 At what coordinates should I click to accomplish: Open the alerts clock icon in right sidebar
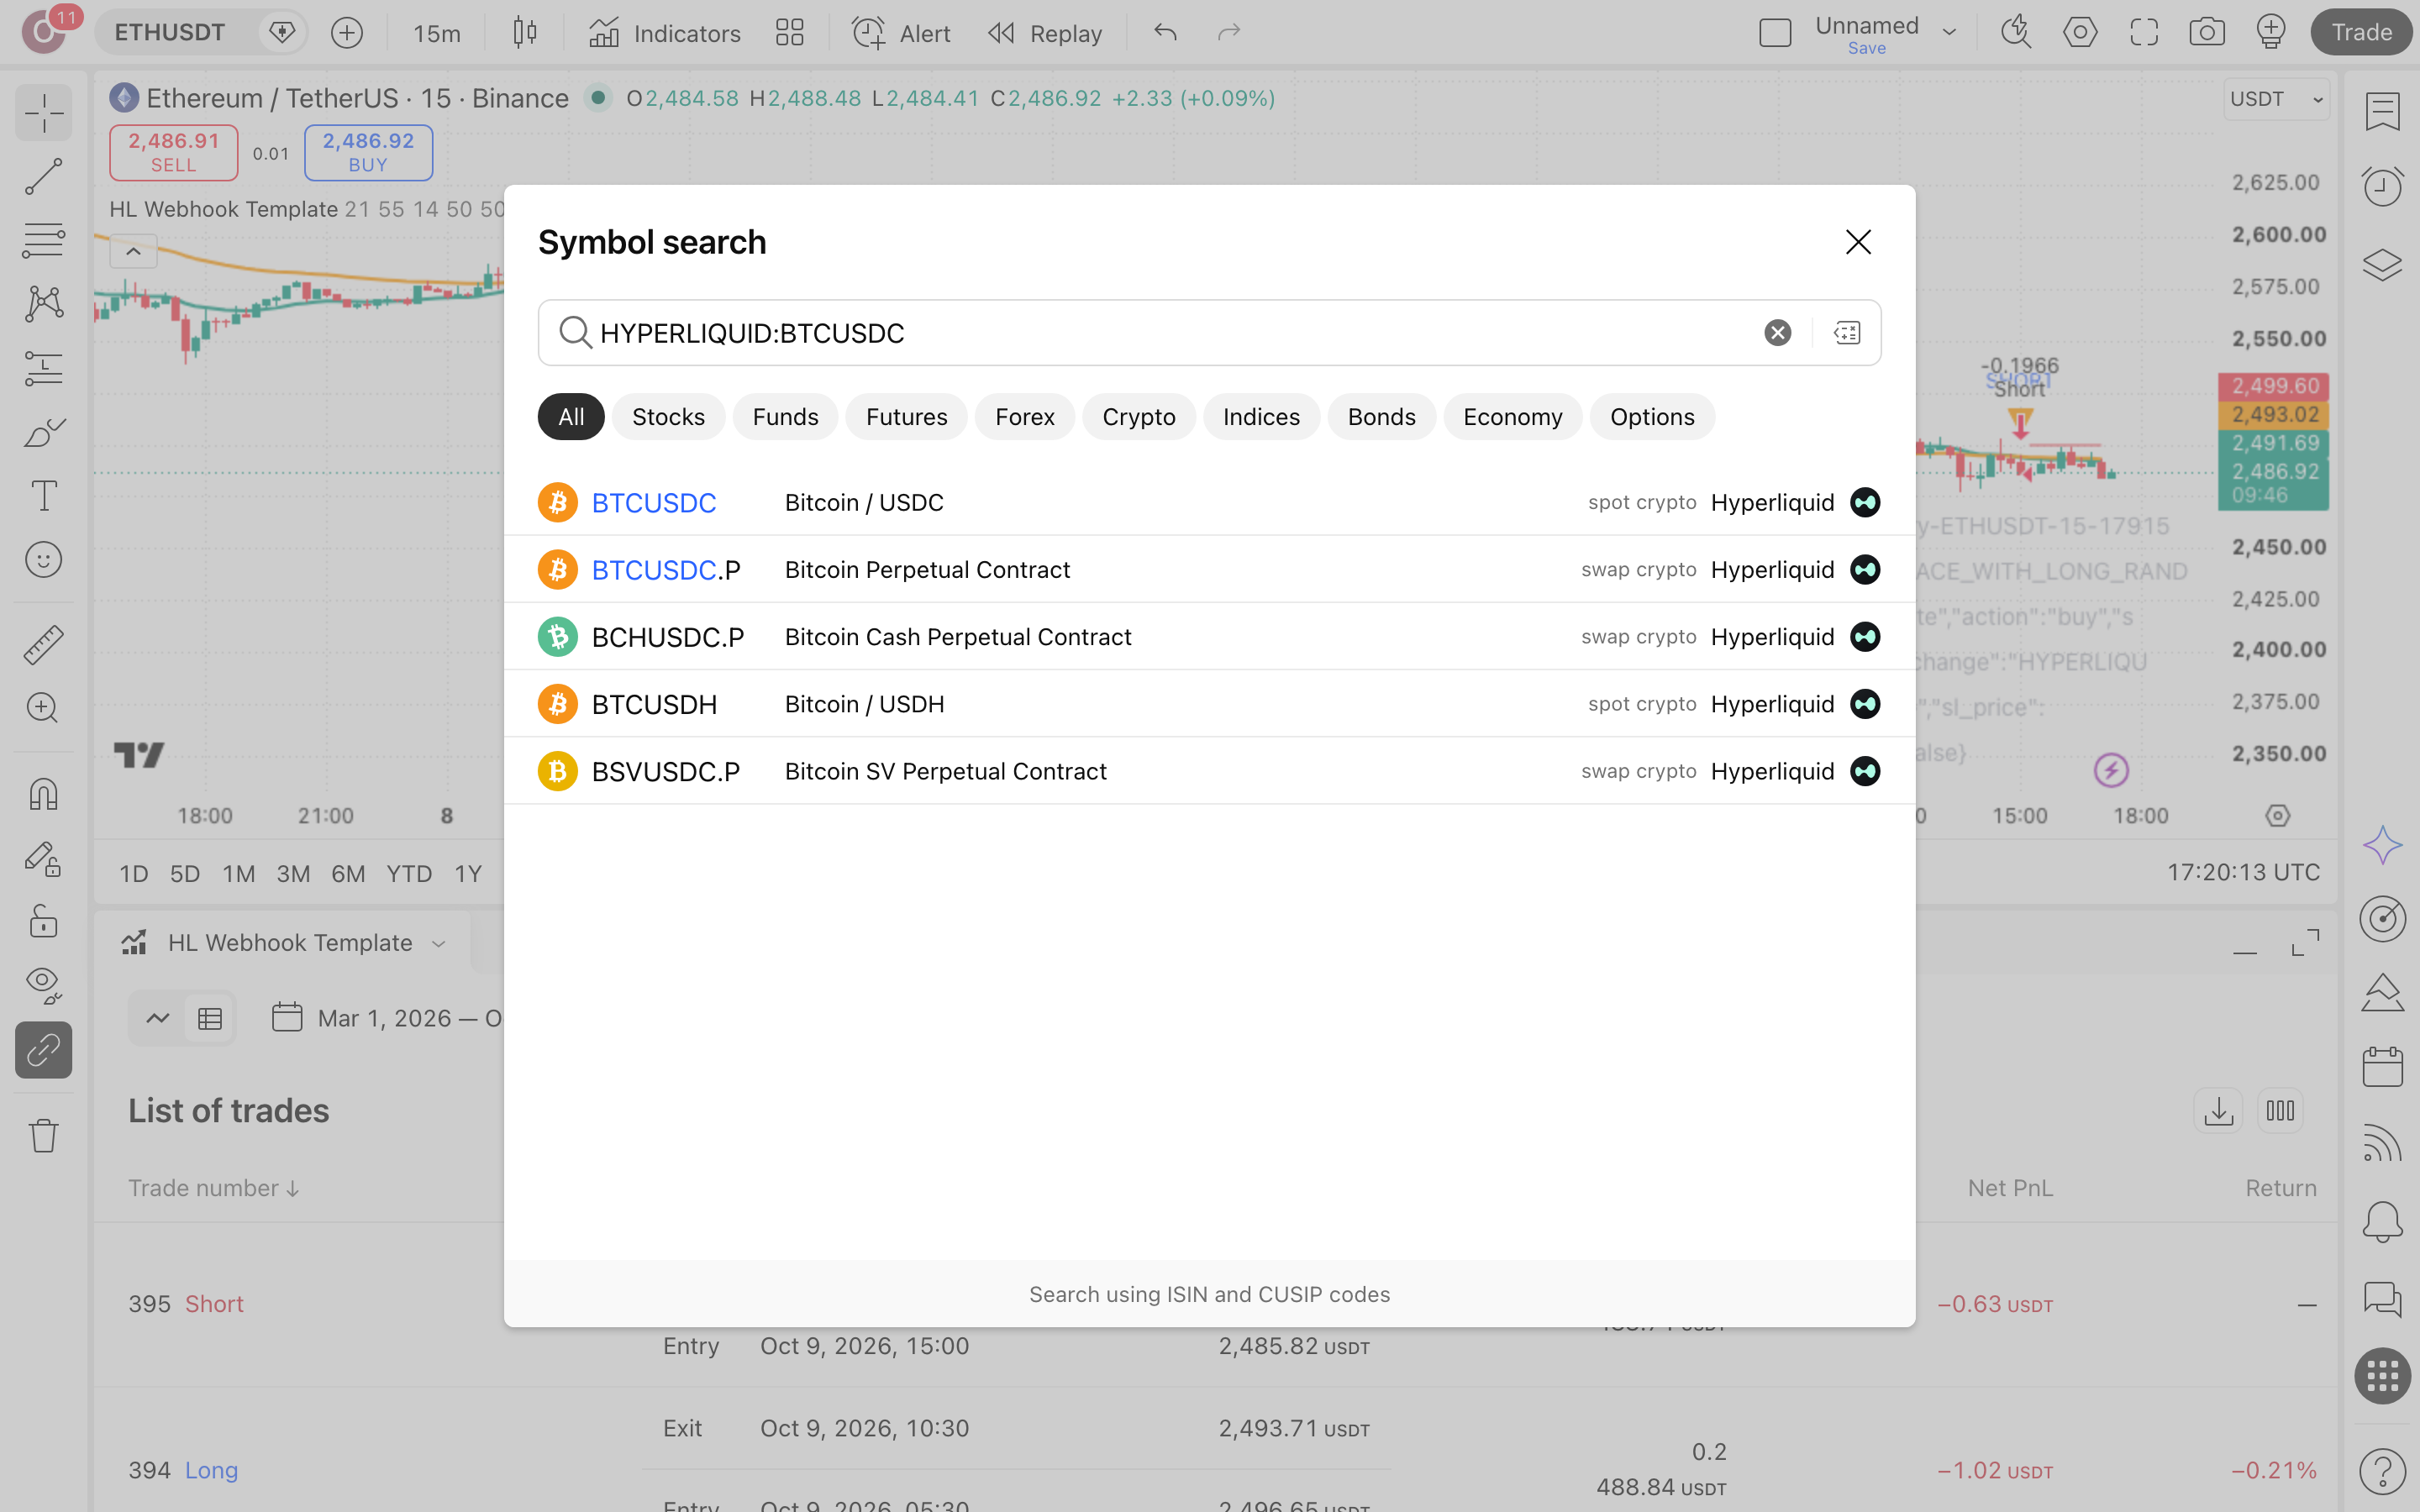click(x=2382, y=187)
